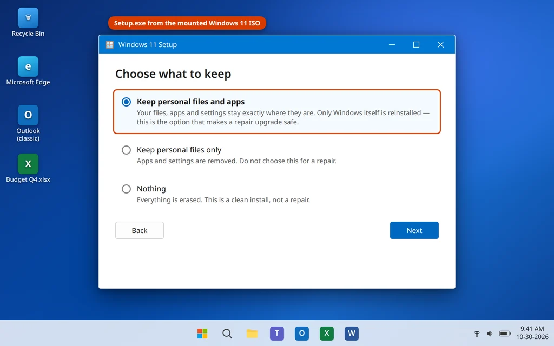Click text "Everything is erased. This is a clean install"
Viewport: 554px width, 346px height.
203,200
